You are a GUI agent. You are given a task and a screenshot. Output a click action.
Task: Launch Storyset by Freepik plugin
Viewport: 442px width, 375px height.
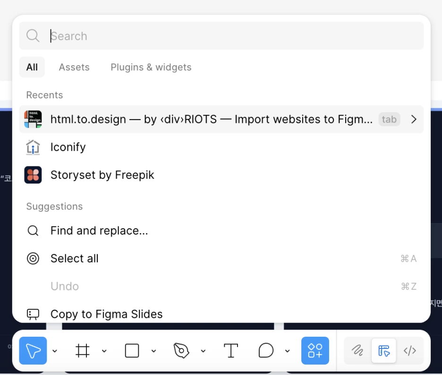[221, 175]
